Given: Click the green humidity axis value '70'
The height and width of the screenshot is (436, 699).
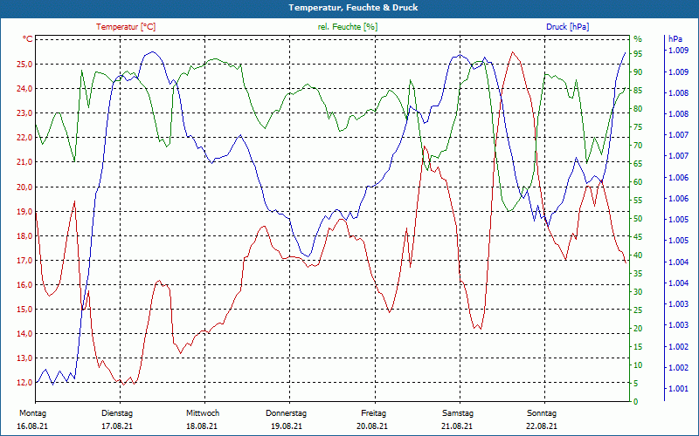Looking at the screenshot, I should pos(638,146).
